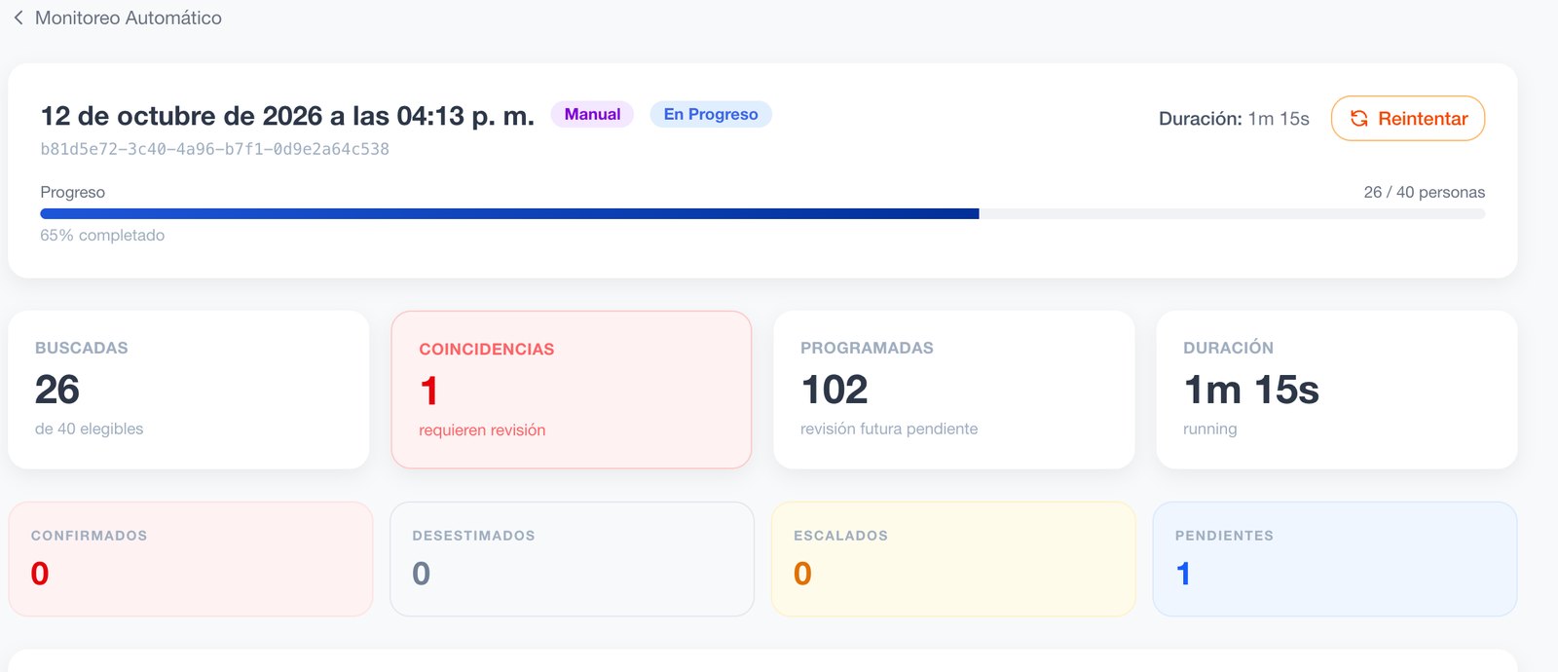Image resolution: width=1558 pixels, height=672 pixels.
Task: Select the Confirmados card with 0
Action: [191, 559]
